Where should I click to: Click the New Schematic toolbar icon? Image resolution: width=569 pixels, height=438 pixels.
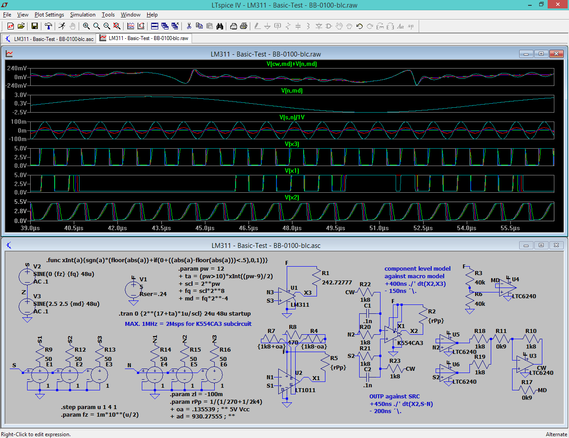pos(11,26)
